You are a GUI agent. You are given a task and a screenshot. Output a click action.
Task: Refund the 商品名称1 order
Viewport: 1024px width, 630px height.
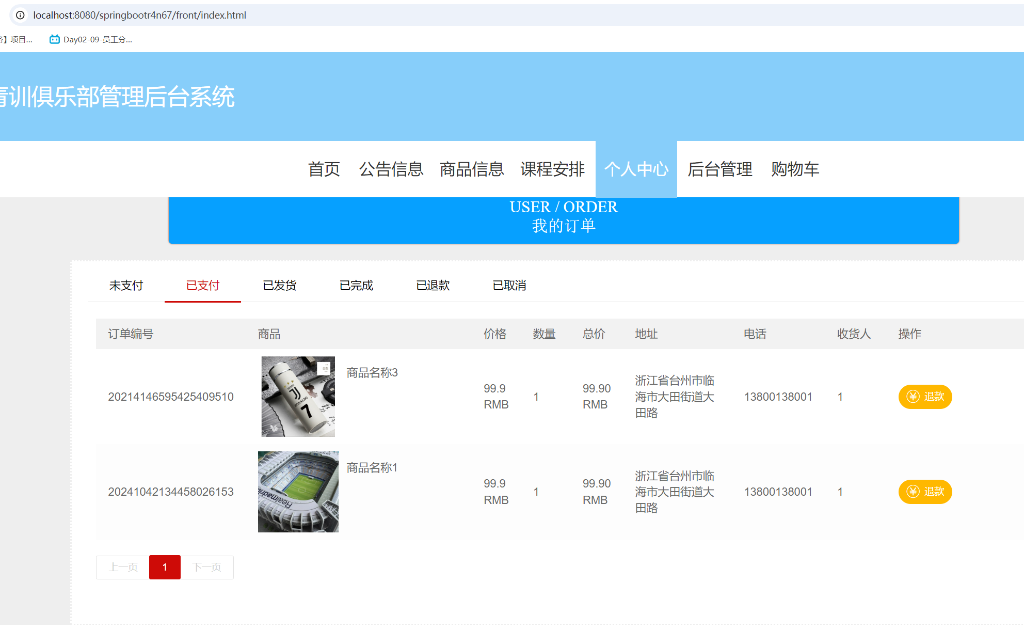[925, 492]
